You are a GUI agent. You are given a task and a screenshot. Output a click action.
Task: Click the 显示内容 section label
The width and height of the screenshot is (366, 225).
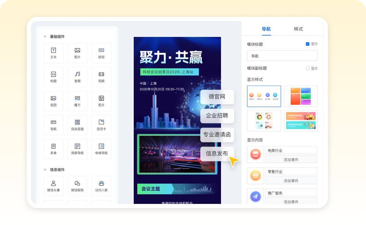[255, 140]
